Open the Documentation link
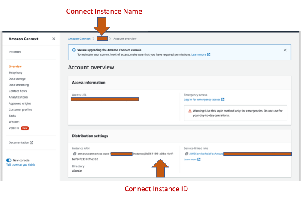This screenshot has width=302, height=199. (19, 142)
